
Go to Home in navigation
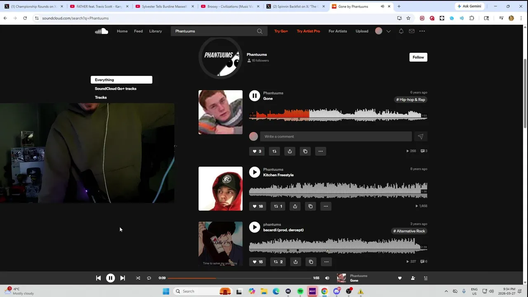122,31
